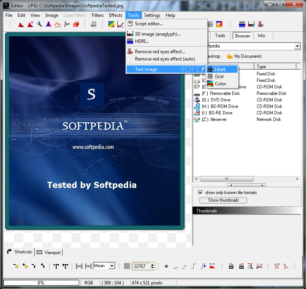Open the Shortcuts tab
Screen dimensions: 306x289
19,252
